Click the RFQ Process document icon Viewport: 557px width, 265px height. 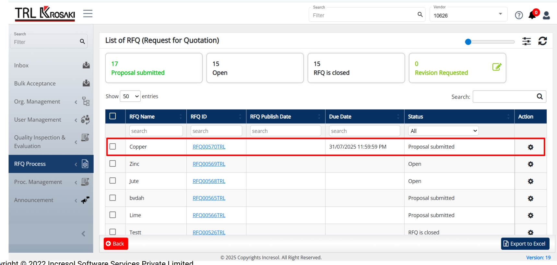click(x=85, y=164)
